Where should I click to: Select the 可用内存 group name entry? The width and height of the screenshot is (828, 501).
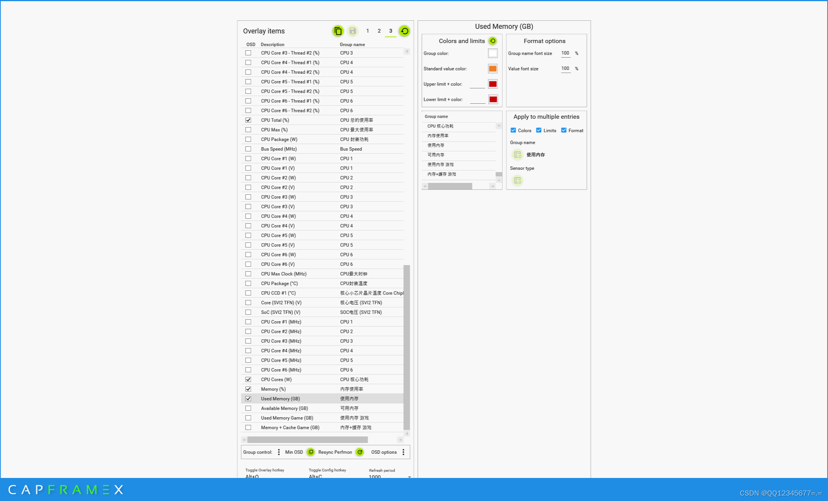[x=459, y=155]
